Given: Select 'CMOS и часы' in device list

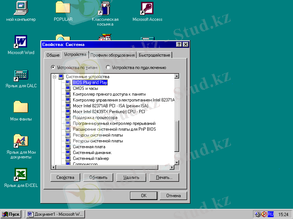Looking at the screenshot, I should [x=85, y=88].
